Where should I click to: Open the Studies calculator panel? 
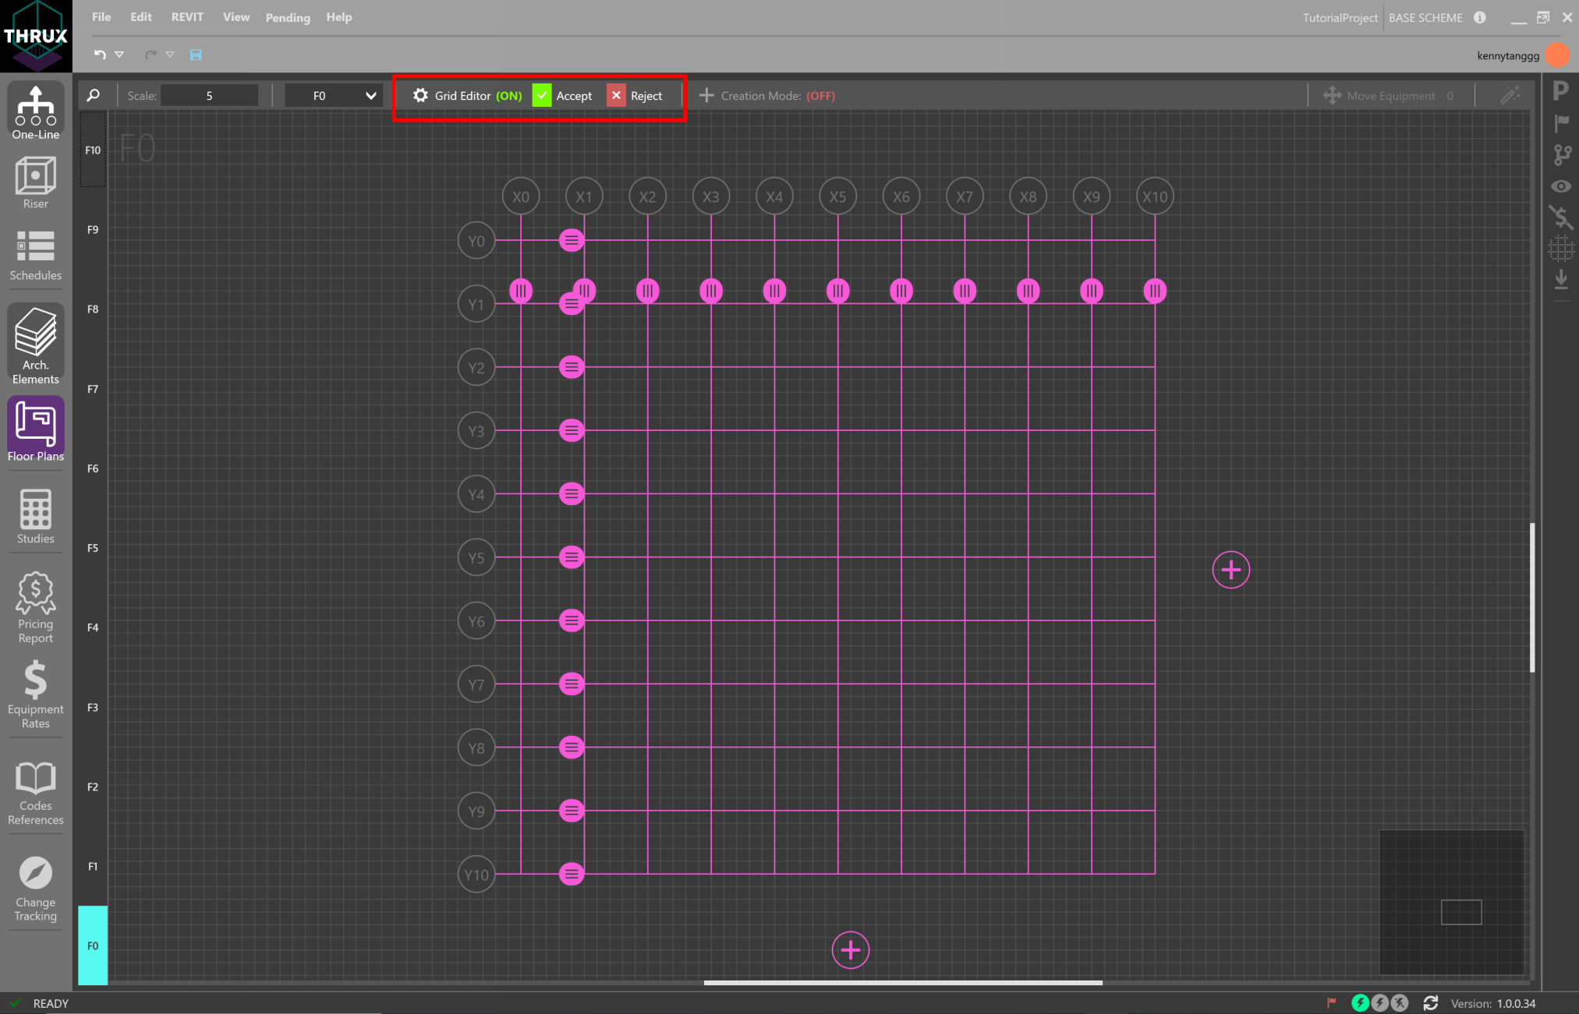(x=35, y=516)
